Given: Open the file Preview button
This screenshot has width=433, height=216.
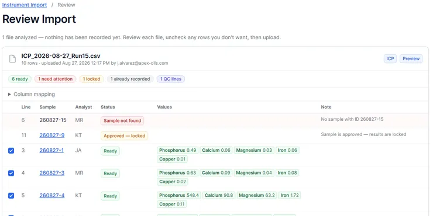Looking at the screenshot, I should click(411, 59).
